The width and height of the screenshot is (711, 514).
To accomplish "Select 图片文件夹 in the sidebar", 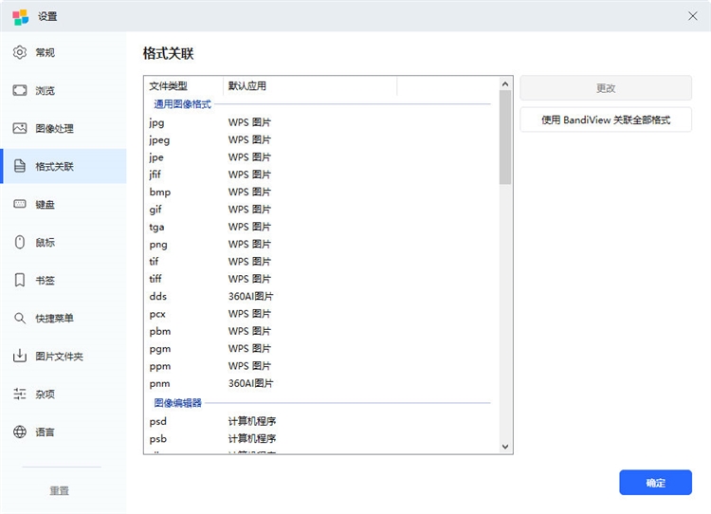I will coord(64,357).
